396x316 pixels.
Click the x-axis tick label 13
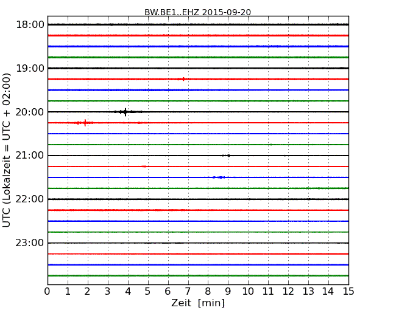[x=308, y=292]
